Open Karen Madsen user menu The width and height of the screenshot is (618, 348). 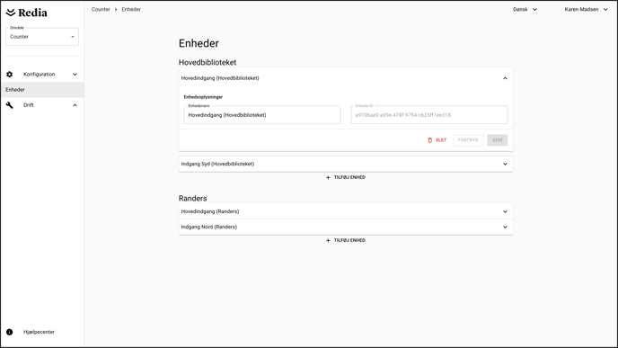(586, 10)
